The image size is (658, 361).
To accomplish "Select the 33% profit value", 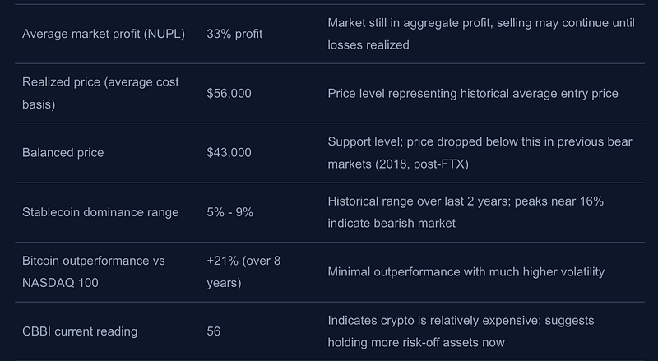I will click(x=234, y=34).
